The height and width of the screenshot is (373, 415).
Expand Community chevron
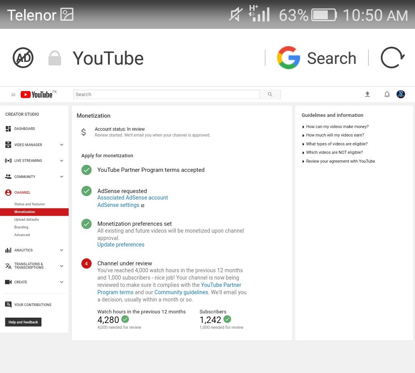pyautogui.click(x=61, y=177)
